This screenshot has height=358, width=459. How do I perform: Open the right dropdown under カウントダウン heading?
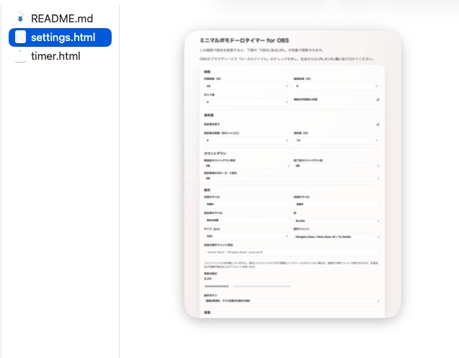[x=337, y=166]
